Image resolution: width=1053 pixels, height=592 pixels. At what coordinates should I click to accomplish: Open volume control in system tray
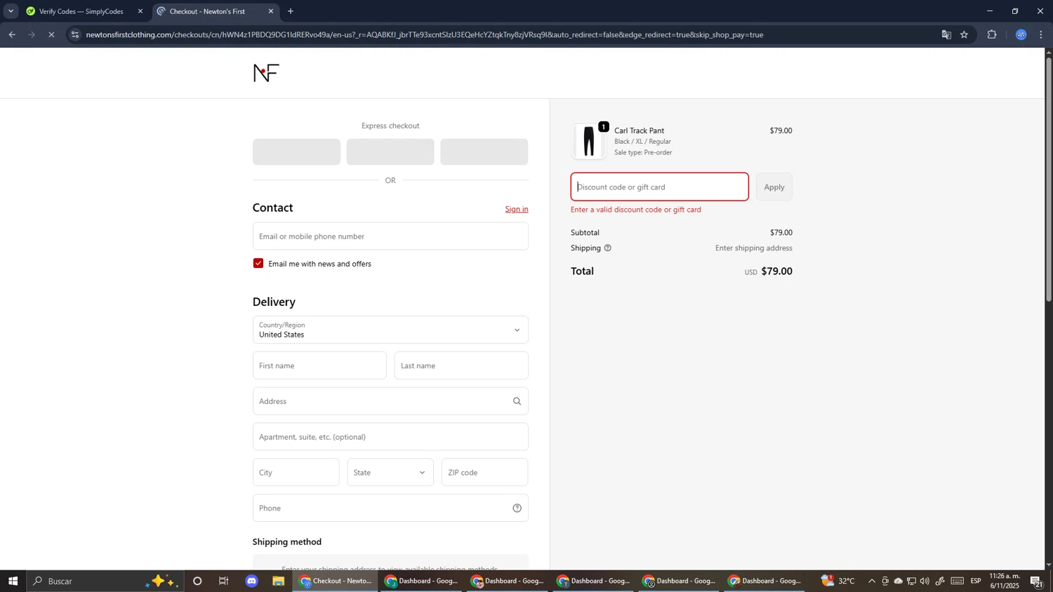click(x=925, y=581)
